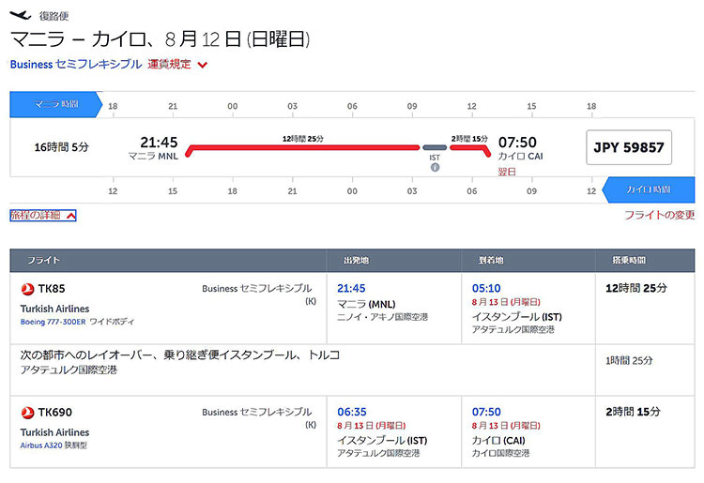Click the 運賃規定 red text link

[x=169, y=64]
